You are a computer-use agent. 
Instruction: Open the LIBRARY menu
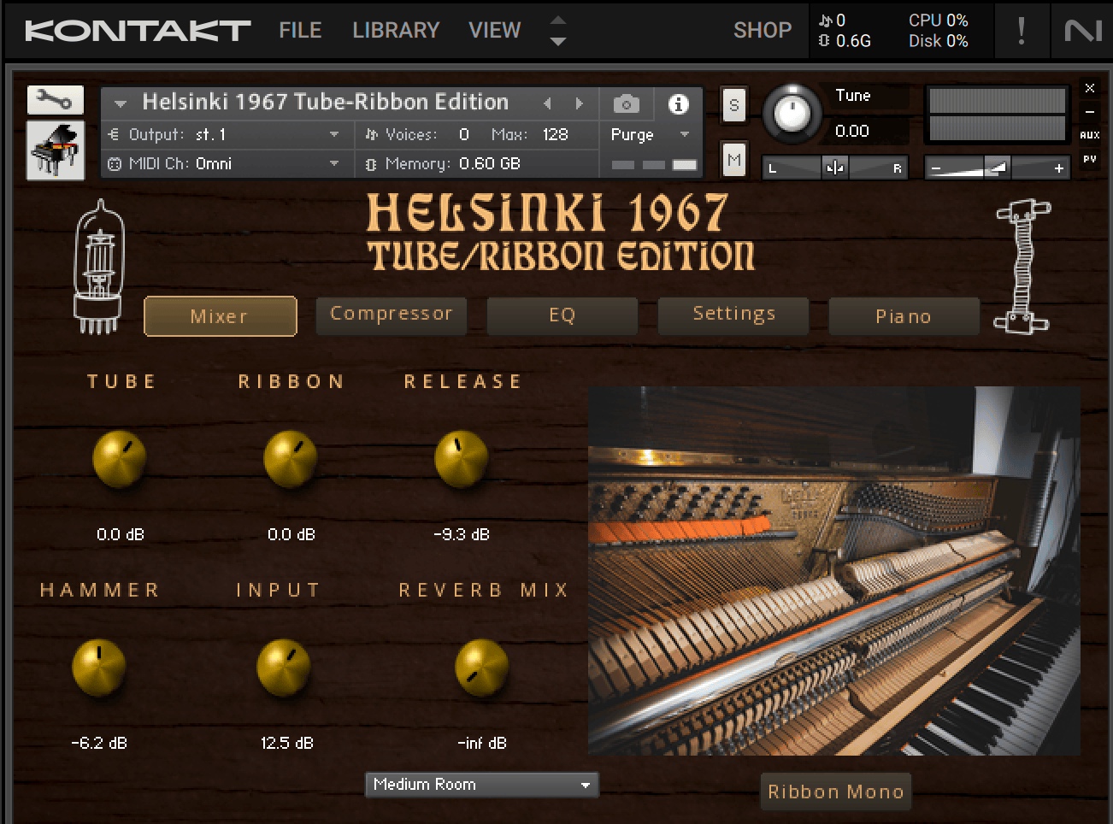tap(396, 31)
